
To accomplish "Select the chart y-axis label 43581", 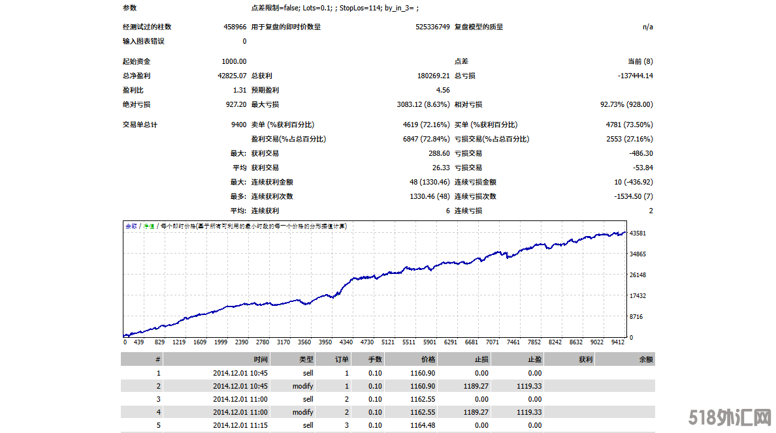I will [638, 233].
